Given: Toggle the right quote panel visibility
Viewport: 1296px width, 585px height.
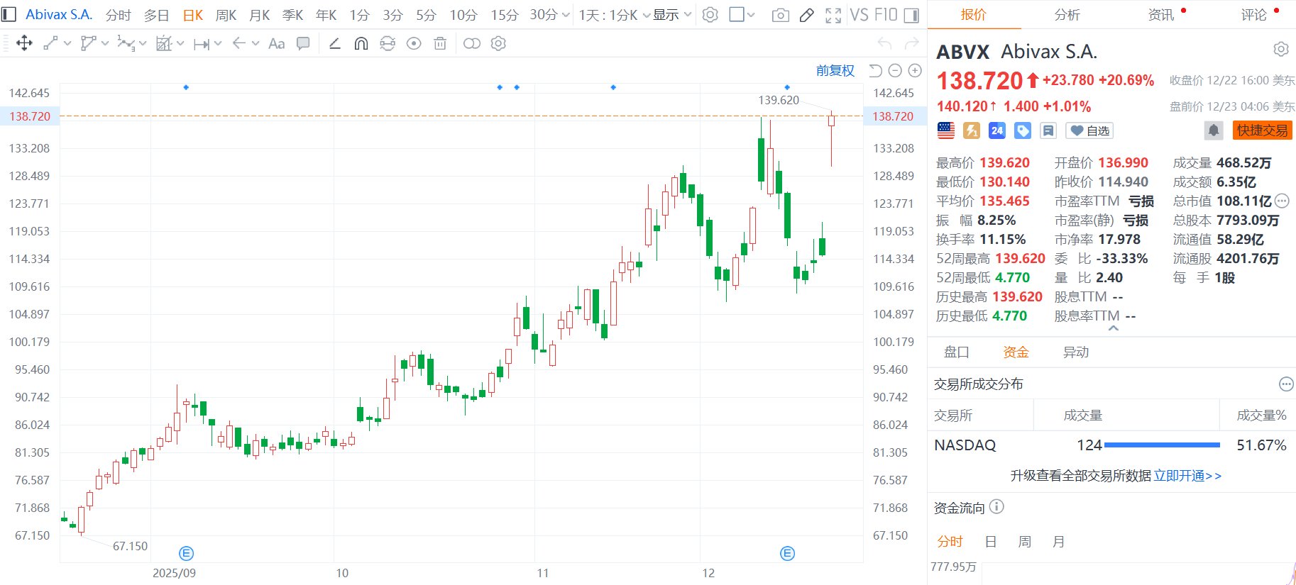Looking at the screenshot, I should [912, 15].
